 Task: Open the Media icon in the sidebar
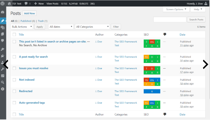pos(3,27)
